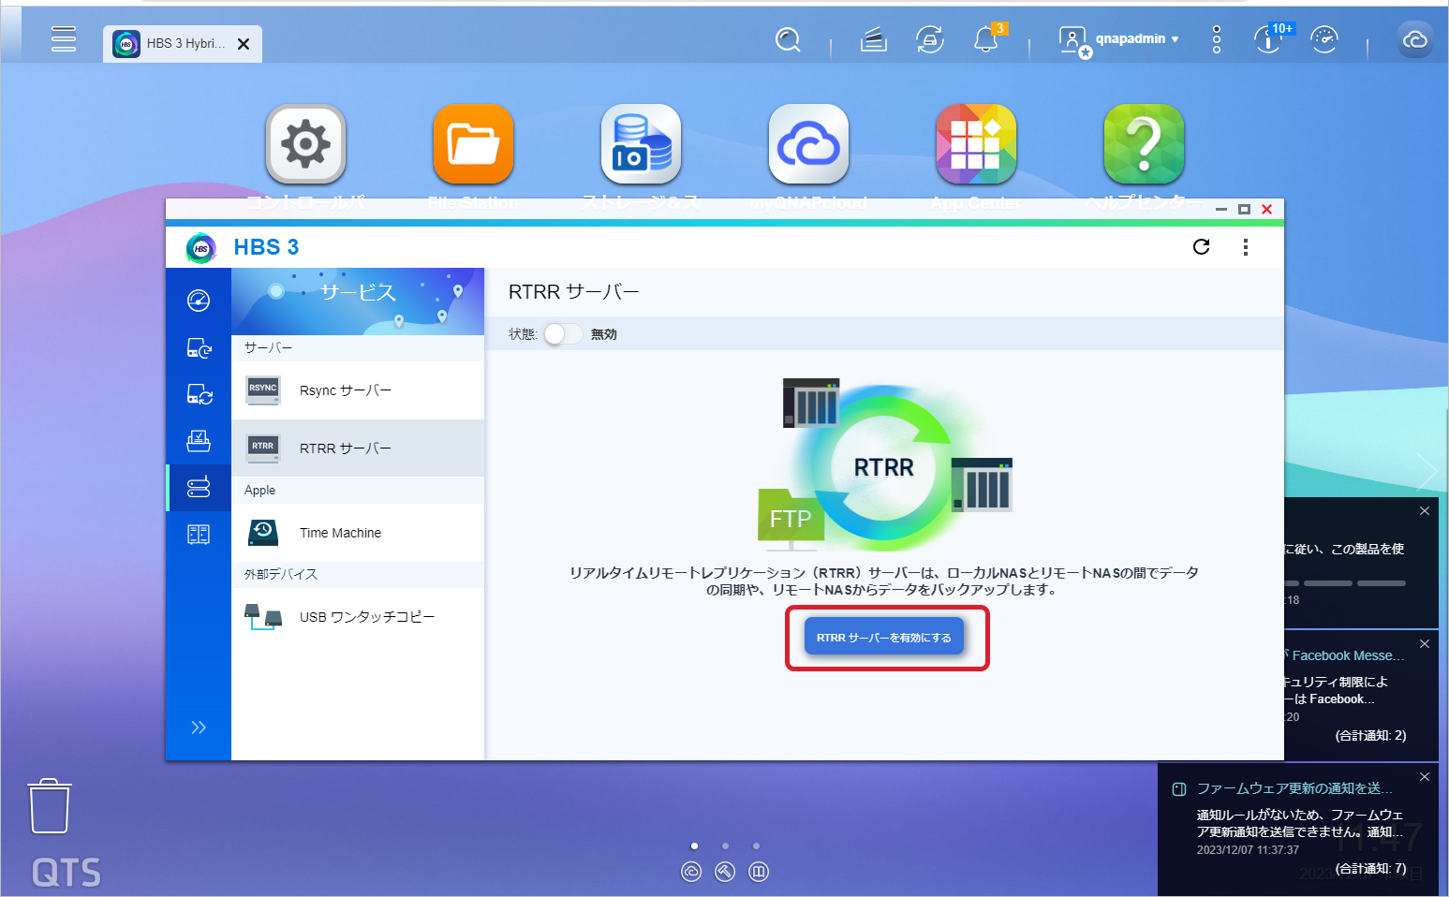Dismiss the ファームウェア更新 notification
The image size is (1449, 897).
1425,777
